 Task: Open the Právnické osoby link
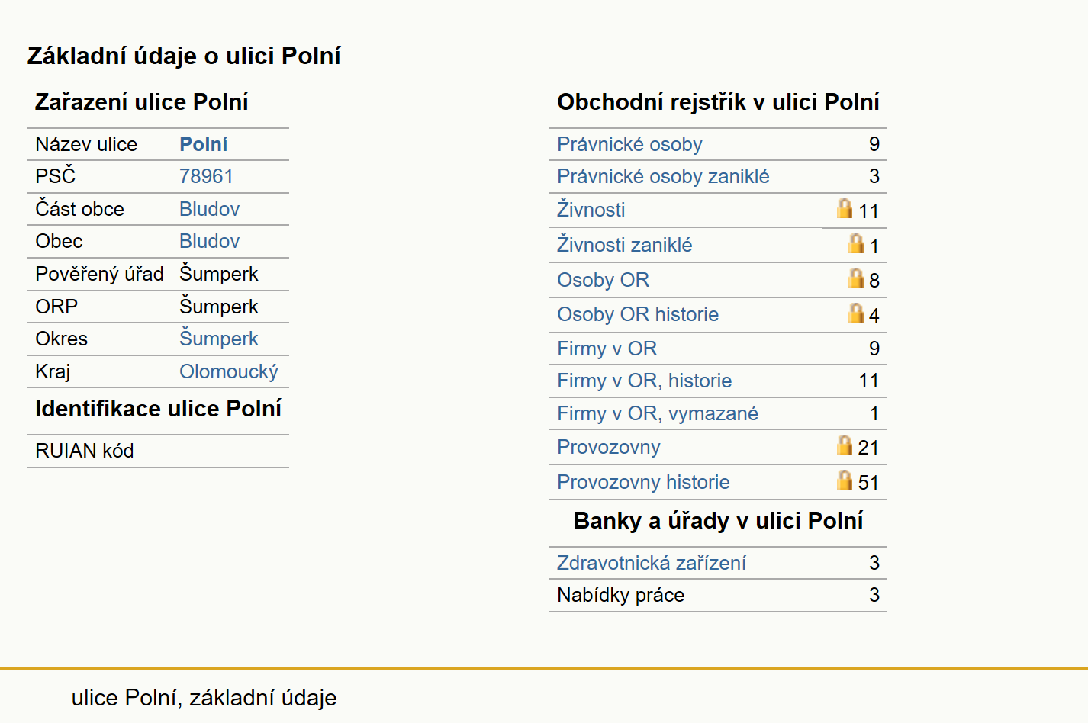coord(629,144)
